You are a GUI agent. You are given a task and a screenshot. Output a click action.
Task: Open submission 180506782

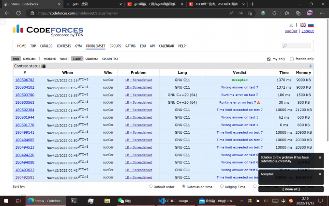25,80
